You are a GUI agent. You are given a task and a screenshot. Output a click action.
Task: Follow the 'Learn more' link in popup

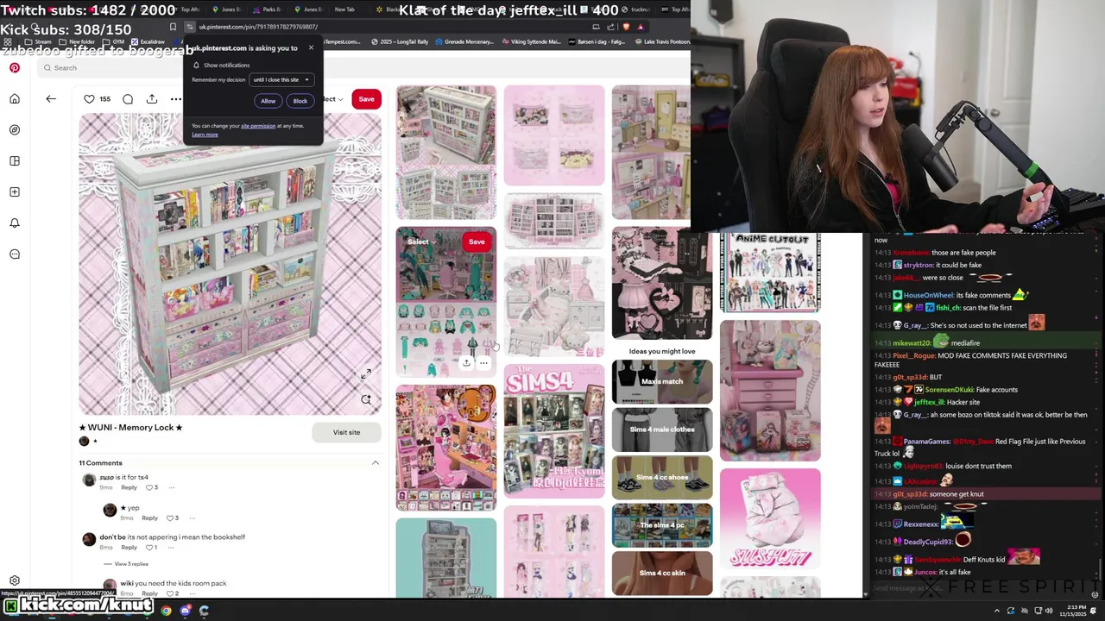[205, 135]
